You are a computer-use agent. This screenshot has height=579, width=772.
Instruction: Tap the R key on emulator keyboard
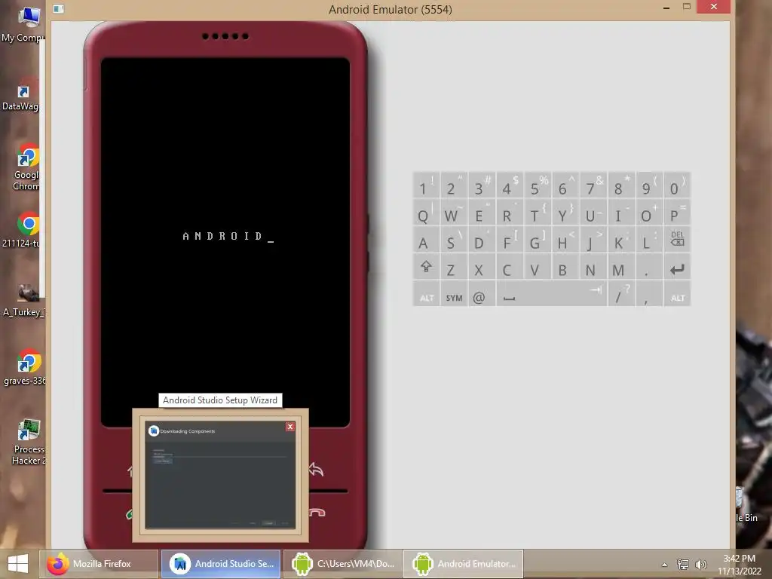tap(510, 213)
